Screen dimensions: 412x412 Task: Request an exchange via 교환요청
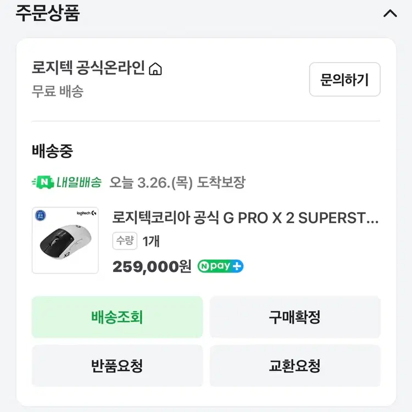coord(294,365)
